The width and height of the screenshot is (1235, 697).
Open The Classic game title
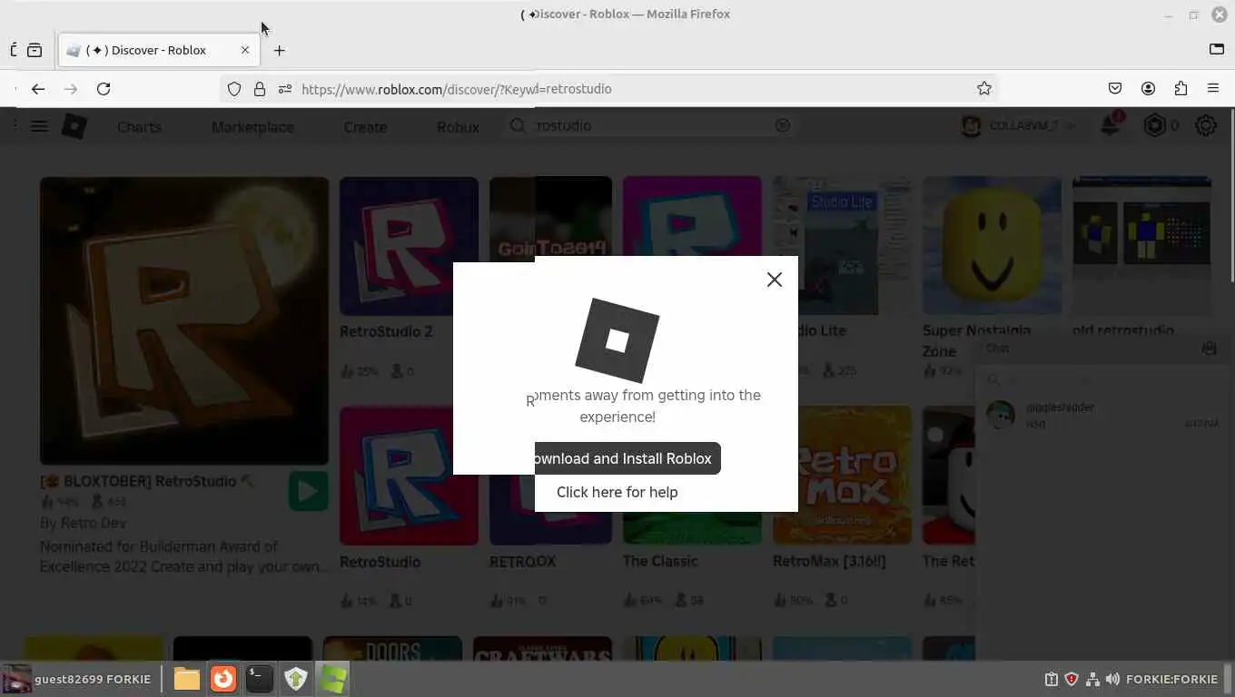660,561
